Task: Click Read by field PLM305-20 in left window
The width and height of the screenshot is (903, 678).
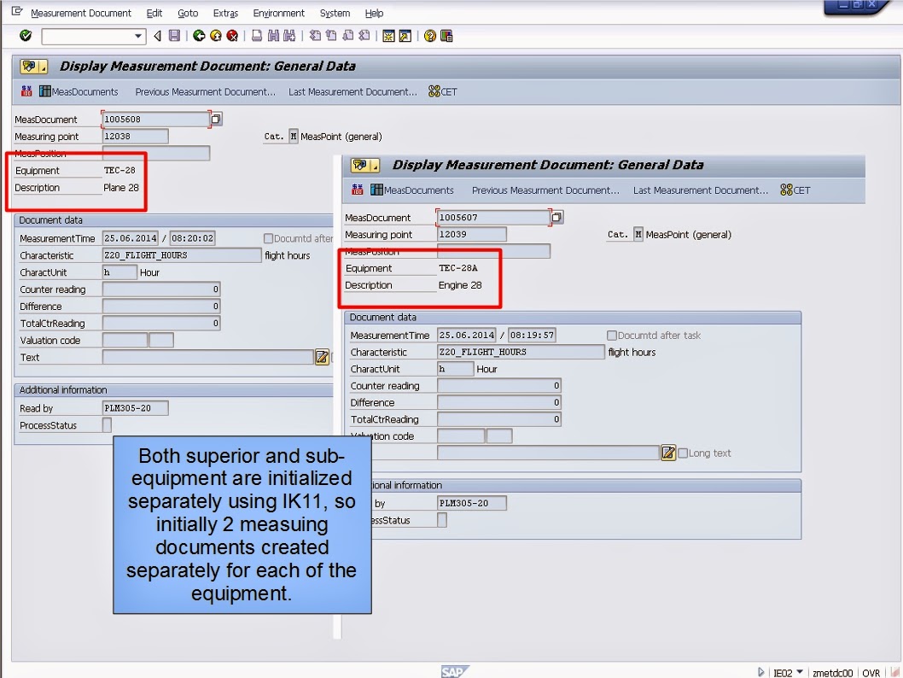Action: (136, 408)
